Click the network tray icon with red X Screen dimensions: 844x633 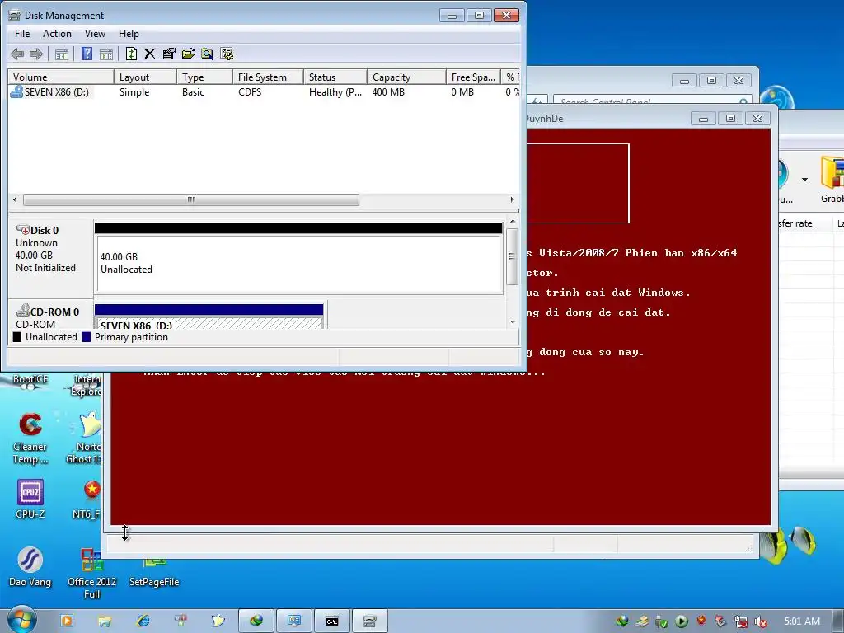[741, 621]
